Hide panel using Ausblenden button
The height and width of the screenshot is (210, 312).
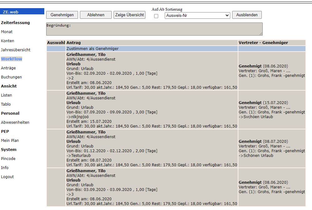pos(247,15)
